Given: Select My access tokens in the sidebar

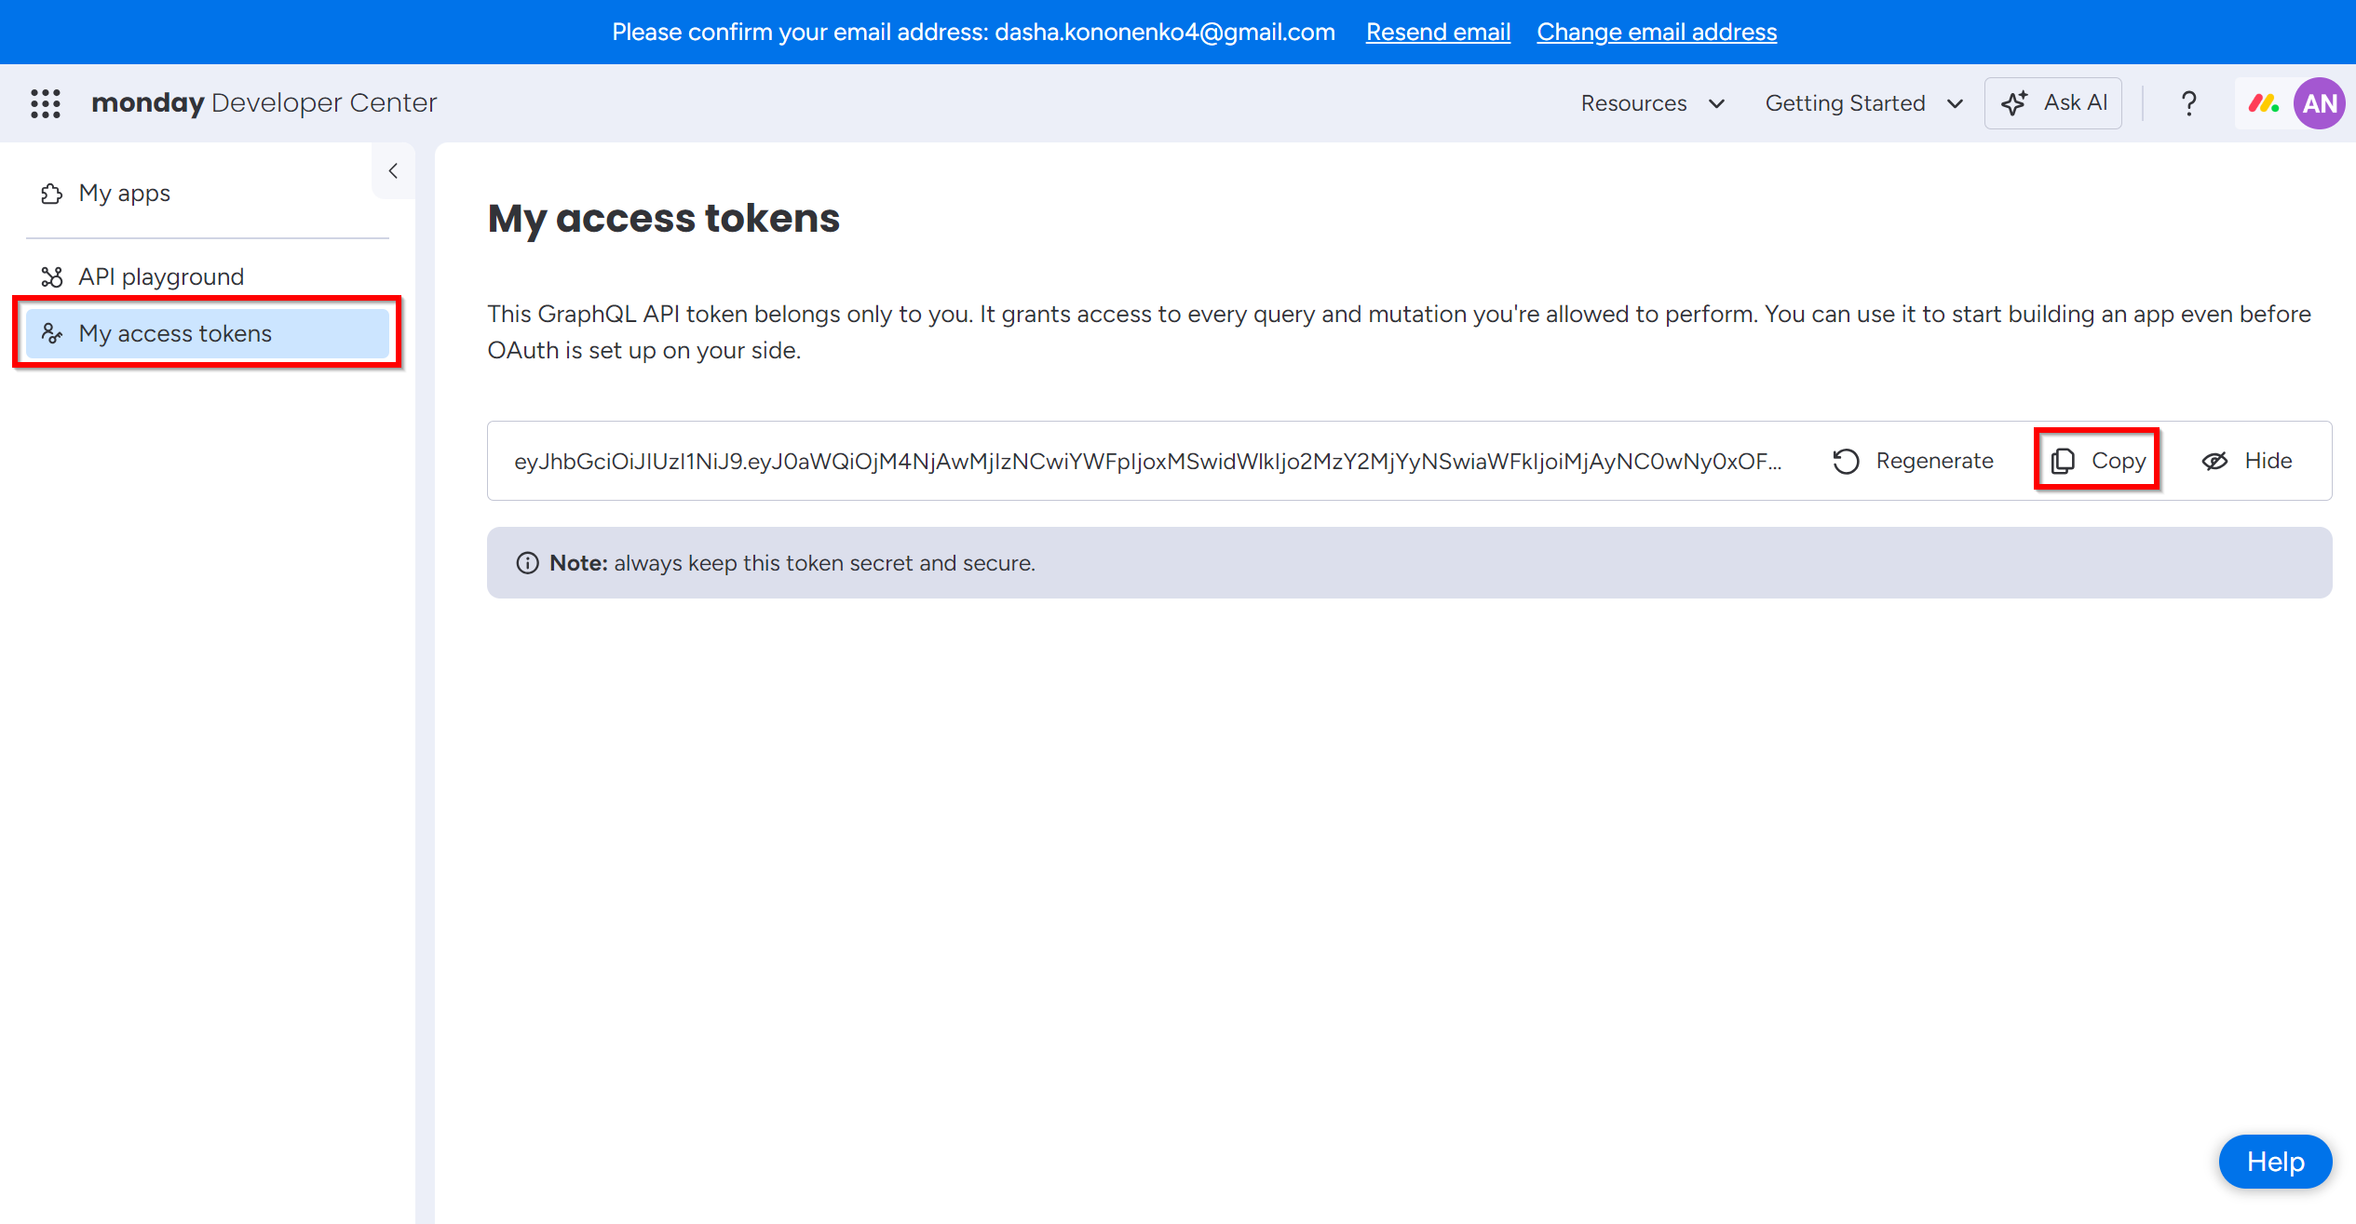Looking at the screenshot, I should tap(208, 333).
